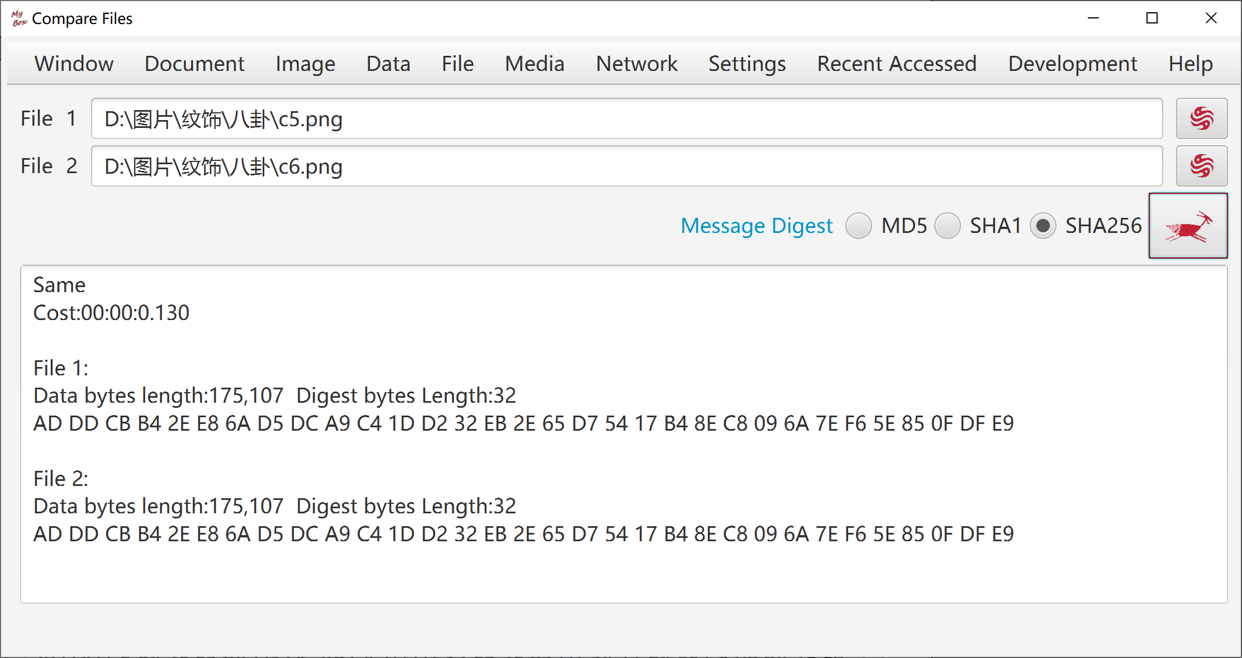Start comparison with red deer button
Image resolution: width=1242 pixels, height=658 pixels.
pos(1188,226)
